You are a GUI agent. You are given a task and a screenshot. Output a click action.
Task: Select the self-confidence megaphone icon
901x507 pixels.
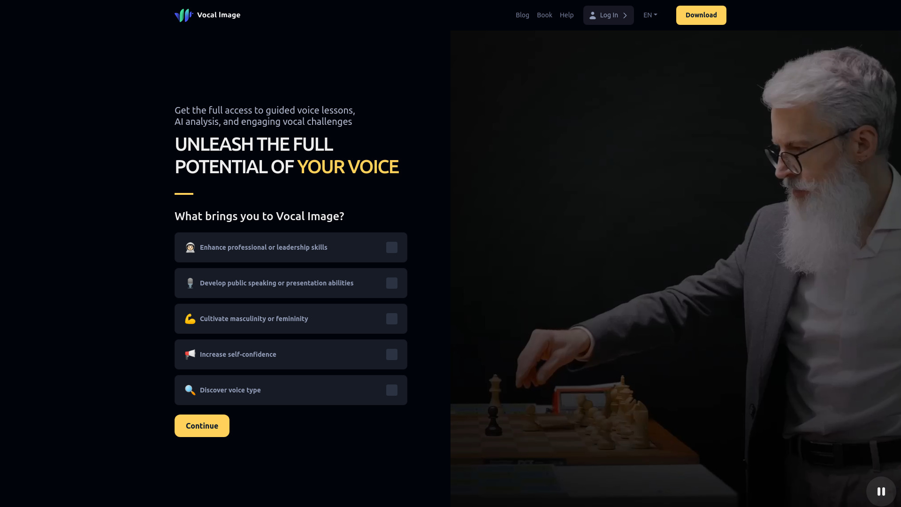tap(190, 354)
